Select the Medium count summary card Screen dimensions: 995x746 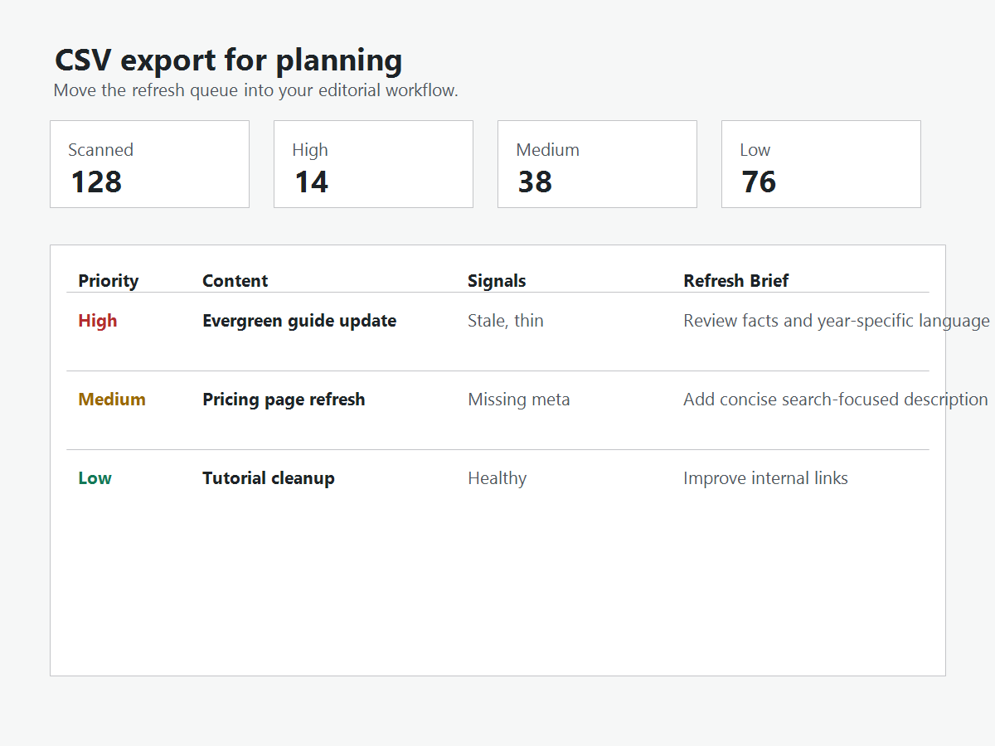pos(597,164)
